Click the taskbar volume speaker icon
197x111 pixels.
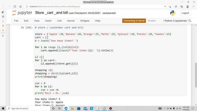pyautogui.click(x=180, y=108)
